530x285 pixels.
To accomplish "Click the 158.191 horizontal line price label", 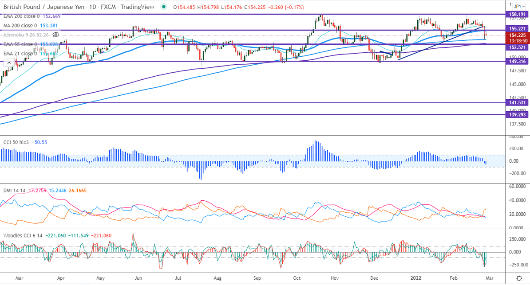I will (518, 14).
